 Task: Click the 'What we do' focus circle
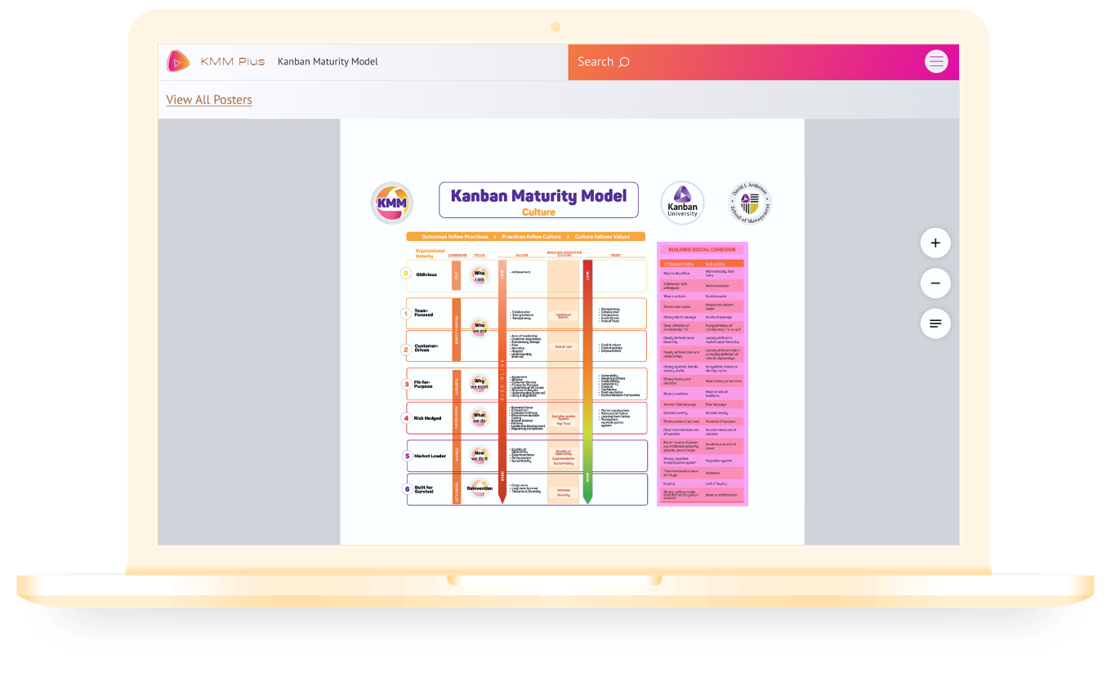pos(480,418)
